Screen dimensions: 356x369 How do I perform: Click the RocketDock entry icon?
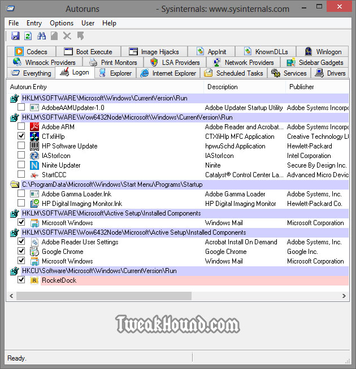pos(34,280)
